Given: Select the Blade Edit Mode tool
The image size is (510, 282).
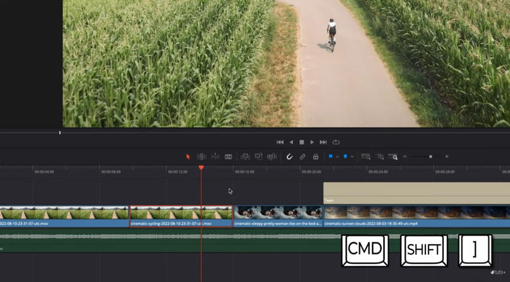Looking at the screenshot, I should [229, 157].
